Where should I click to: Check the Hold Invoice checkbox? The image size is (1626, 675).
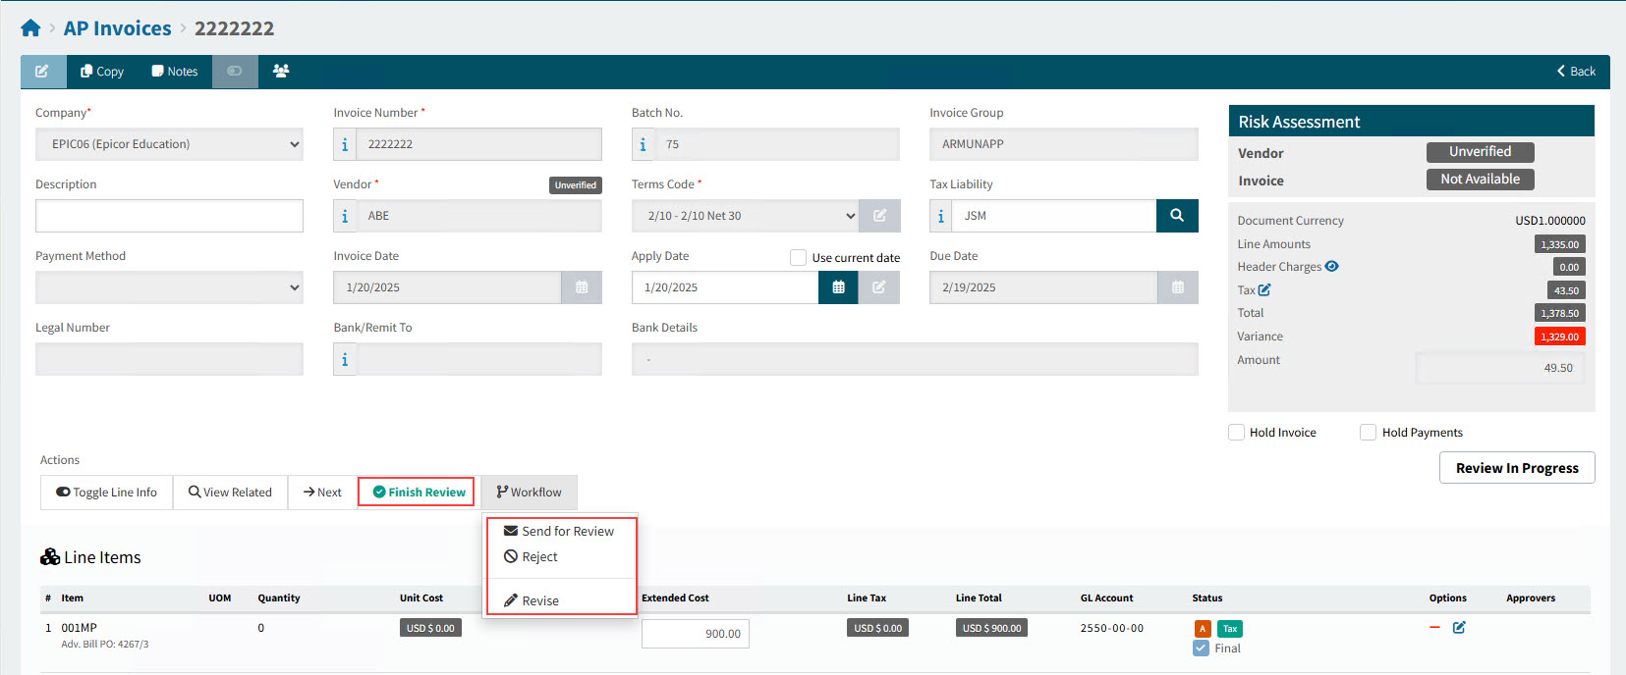[1237, 433]
